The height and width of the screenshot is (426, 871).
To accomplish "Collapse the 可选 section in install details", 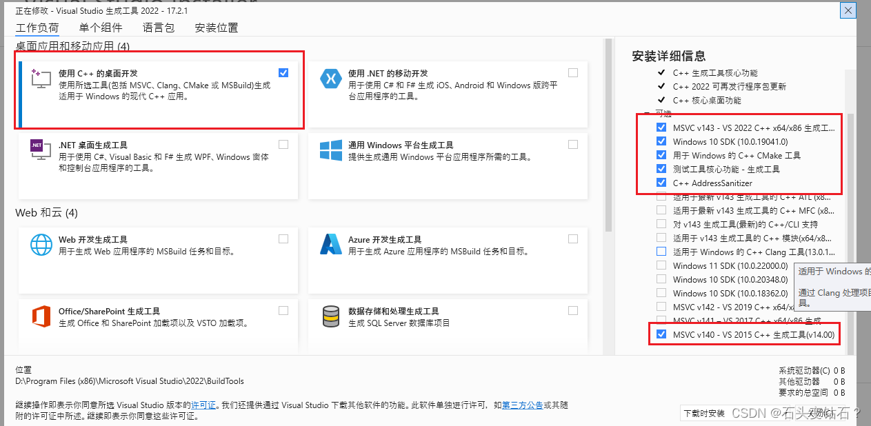I will click(647, 114).
